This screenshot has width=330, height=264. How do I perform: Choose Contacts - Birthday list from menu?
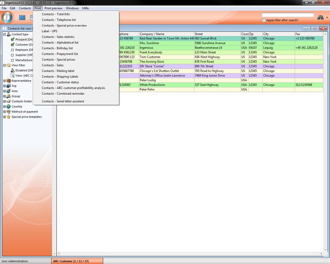tap(57, 48)
